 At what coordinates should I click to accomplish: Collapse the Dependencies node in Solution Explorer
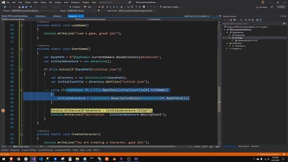tap(227, 32)
